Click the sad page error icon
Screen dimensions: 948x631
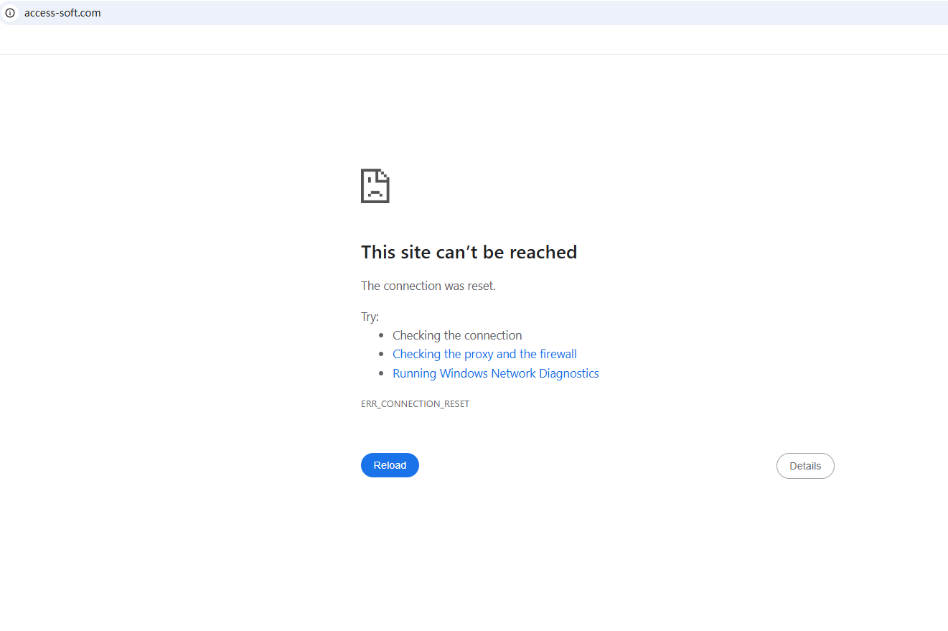pos(375,186)
